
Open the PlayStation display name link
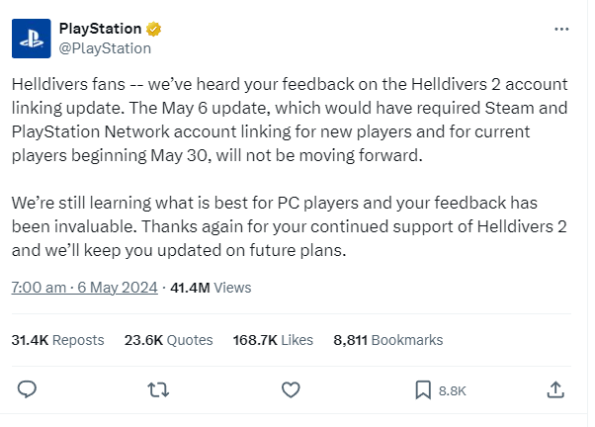100,29
